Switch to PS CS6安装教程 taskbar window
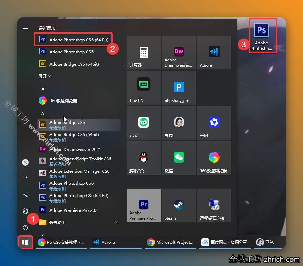 (x=61, y=242)
